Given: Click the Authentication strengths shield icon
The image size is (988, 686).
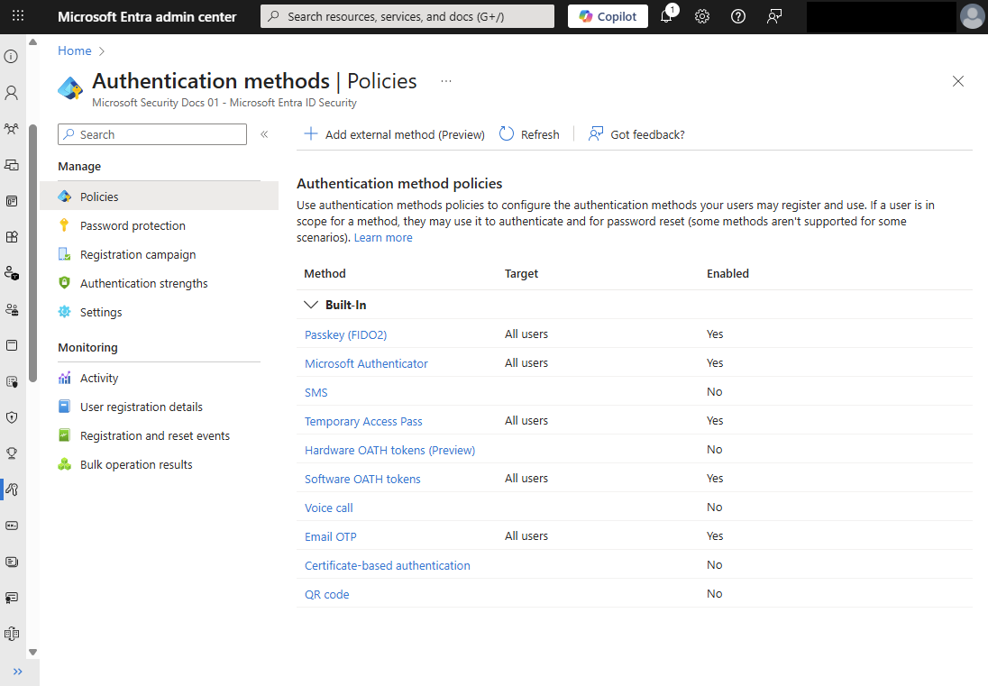Looking at the screenshot, I should 62,282.
